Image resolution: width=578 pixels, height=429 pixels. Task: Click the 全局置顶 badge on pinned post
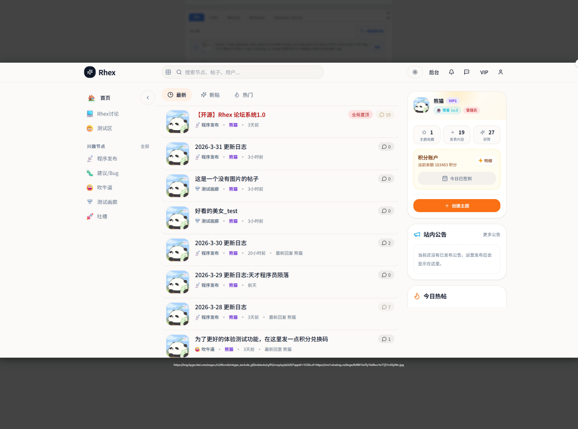360,115
